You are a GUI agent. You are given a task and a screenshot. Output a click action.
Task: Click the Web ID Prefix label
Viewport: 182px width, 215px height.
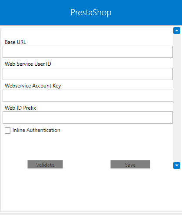(20, 108)
